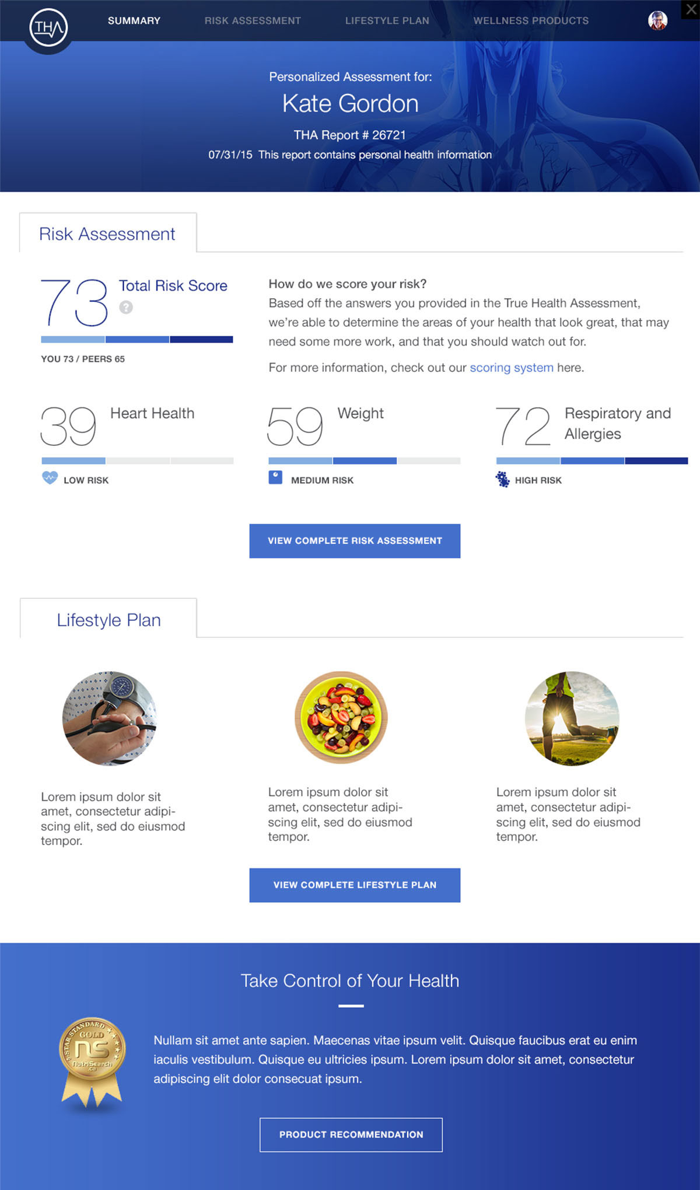Click the Weight scale medium risk icon
This screenshot has height=1190, width=700.
click(275, 477)
